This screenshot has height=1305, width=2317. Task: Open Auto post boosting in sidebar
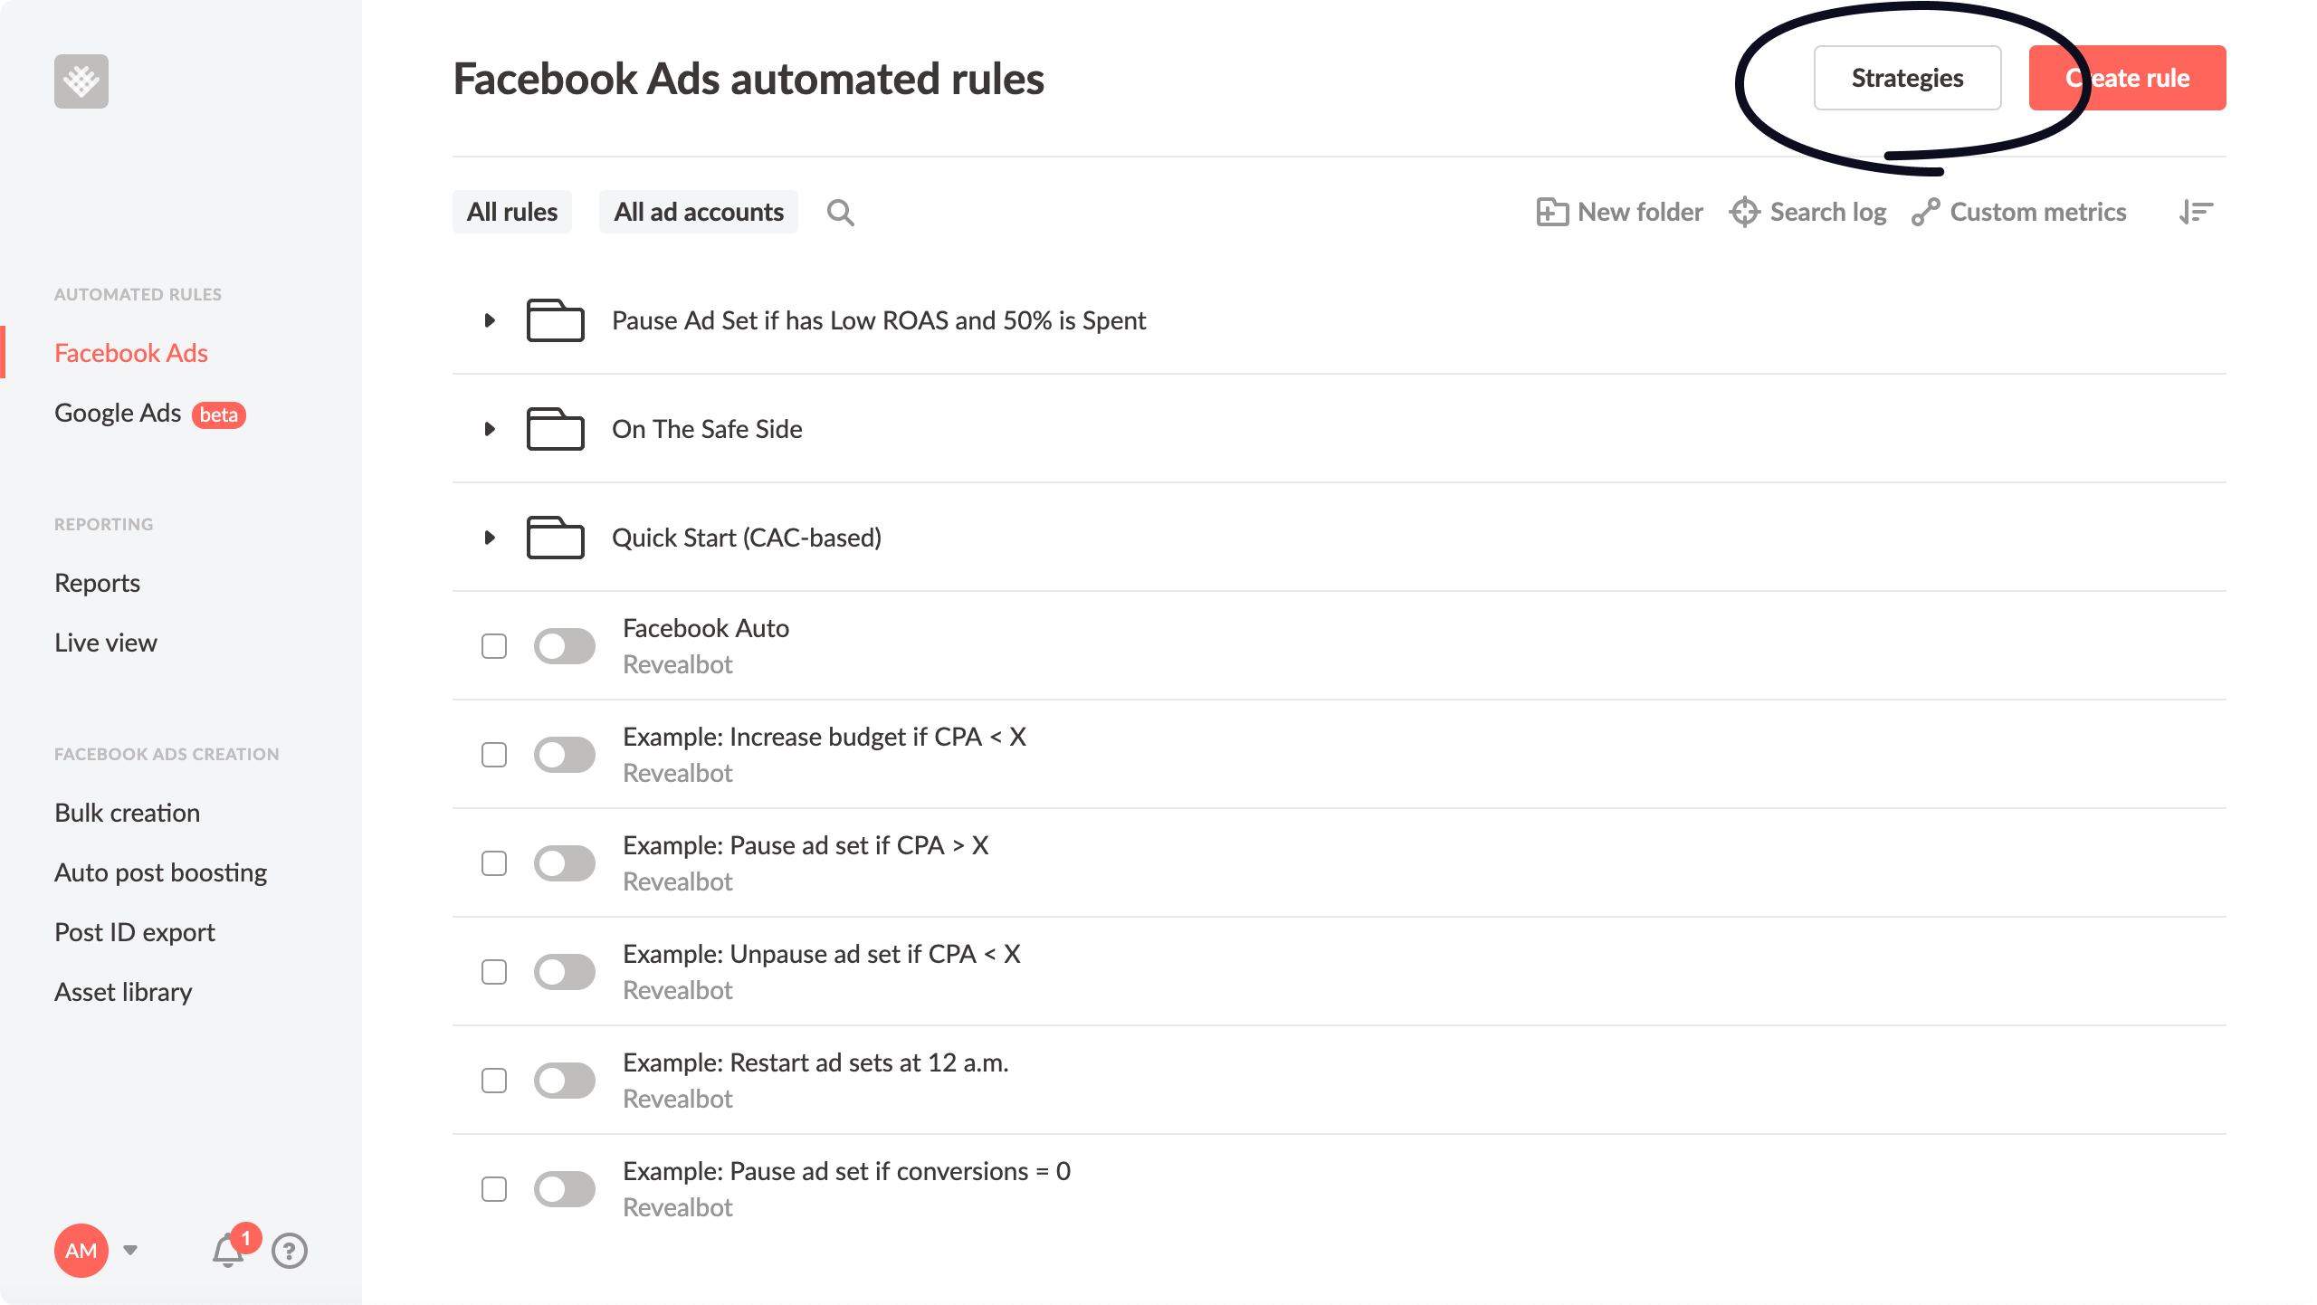161,872
